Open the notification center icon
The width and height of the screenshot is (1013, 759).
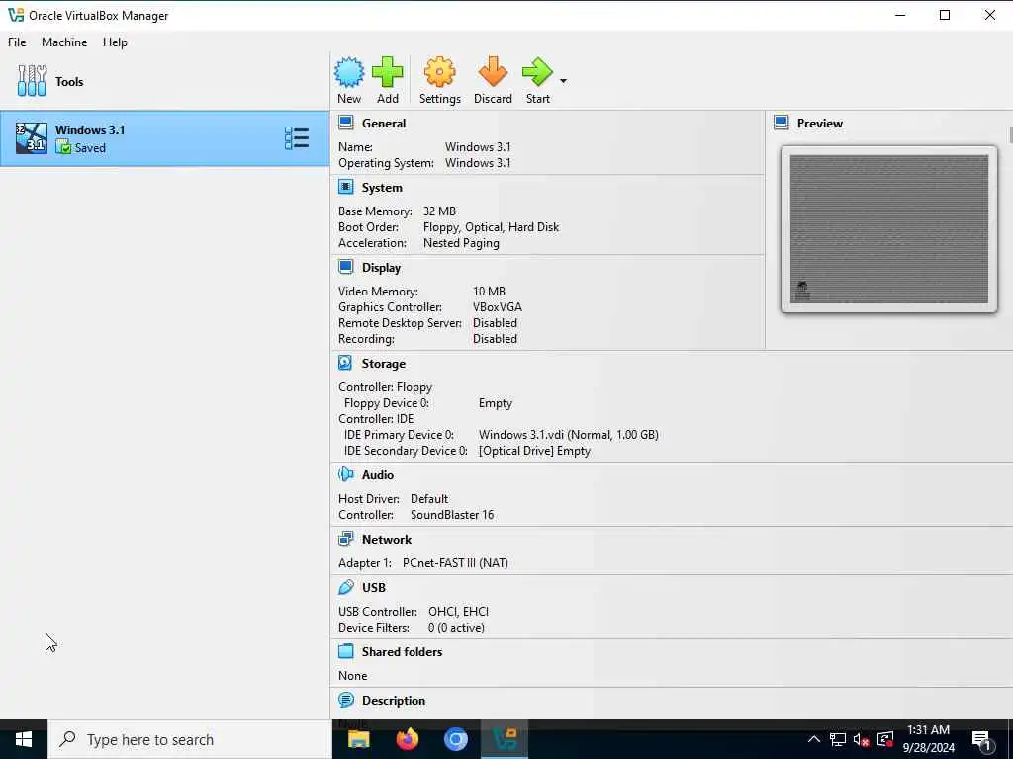tap(982, 741)
